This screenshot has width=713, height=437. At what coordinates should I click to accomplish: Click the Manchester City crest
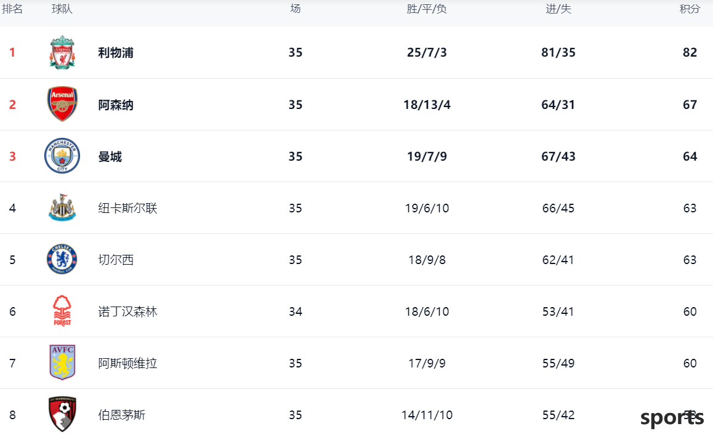[62, 156]
